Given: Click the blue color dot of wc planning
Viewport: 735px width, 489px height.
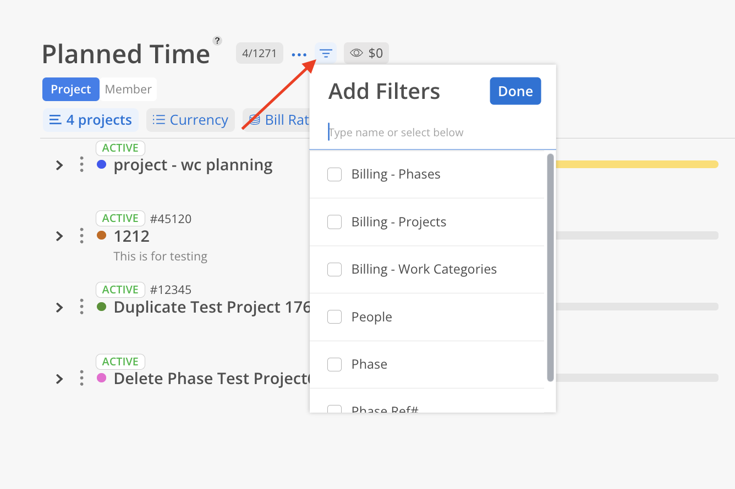Looking at the screenshot, I should click(x=101, y=164).
